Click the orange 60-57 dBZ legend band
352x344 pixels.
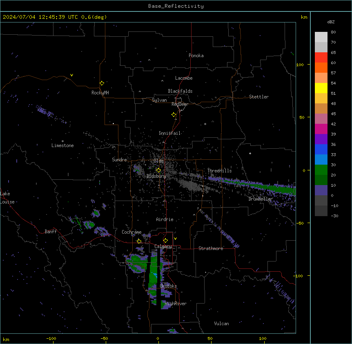click(x=321, y=67)
